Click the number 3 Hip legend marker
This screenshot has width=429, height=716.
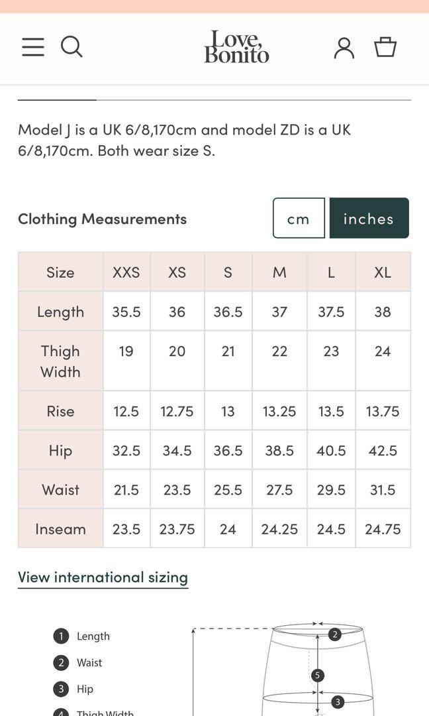click(x=61, y=689)
